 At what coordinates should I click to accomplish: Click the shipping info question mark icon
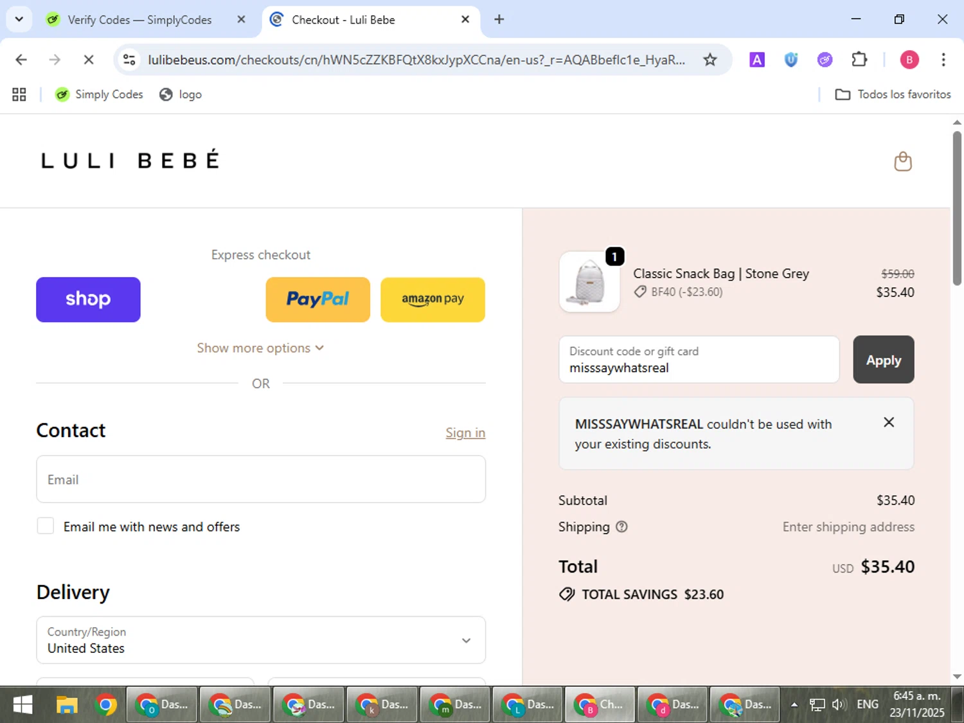[621, 527]
